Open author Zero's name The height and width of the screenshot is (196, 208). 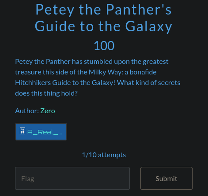(48, 111)
